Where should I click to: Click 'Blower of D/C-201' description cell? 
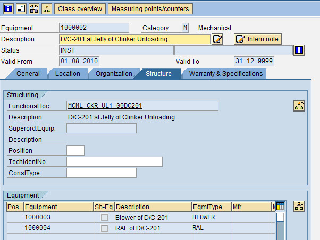click(x=153, y=217)
